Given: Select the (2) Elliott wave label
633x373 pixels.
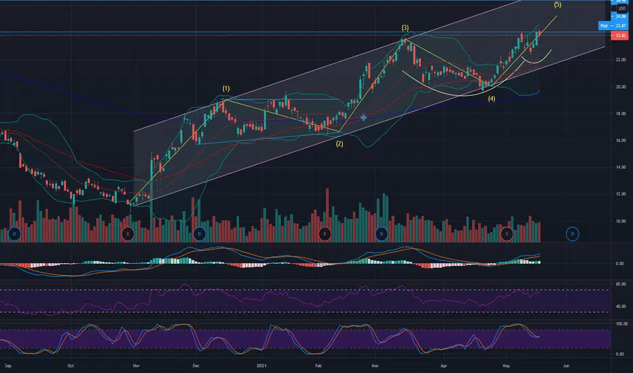Looking at the screenshot, I should pos(340,144).
